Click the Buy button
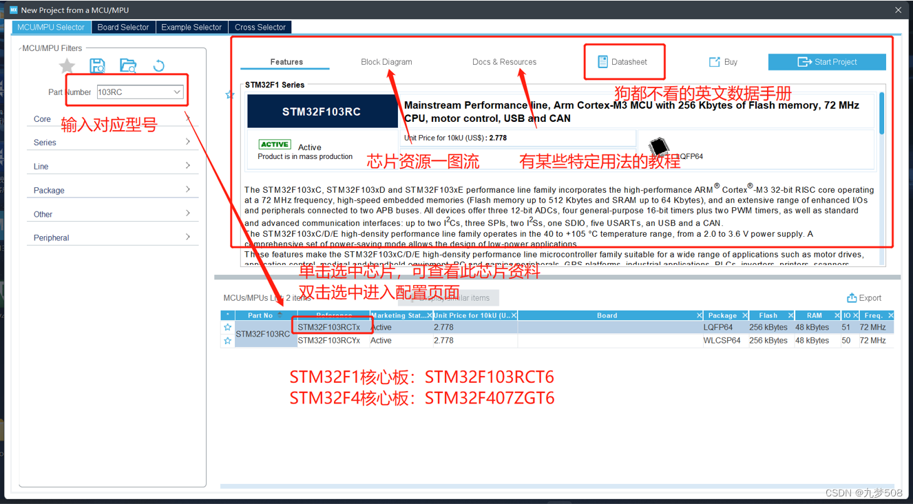The width and height of the screenshot is (913, 504). click(723, 62)
